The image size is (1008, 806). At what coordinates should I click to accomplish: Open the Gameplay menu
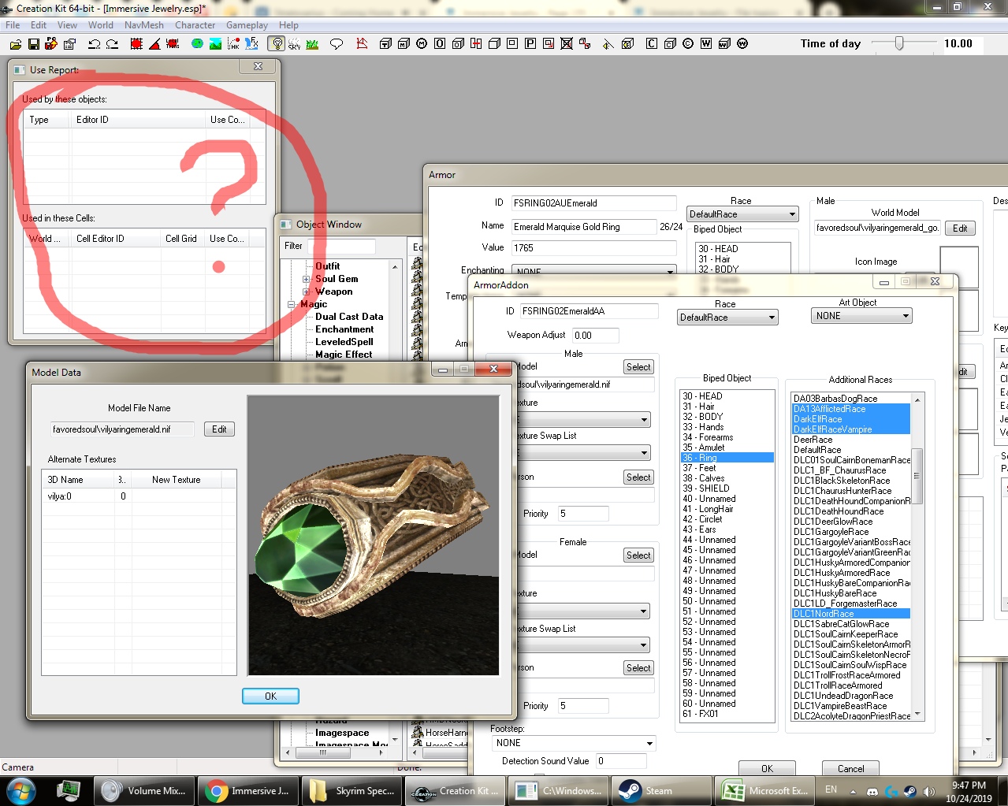tap(247, 25)
